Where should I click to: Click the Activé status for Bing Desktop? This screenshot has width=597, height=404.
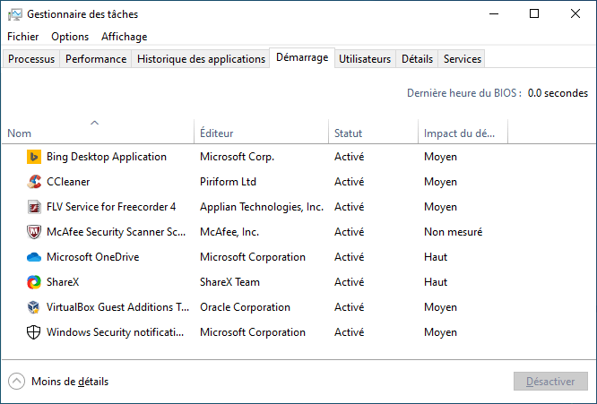(349, 157)
